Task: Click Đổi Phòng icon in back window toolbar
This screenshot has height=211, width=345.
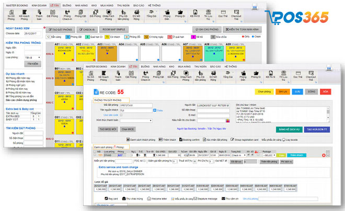Action: pos(95,12)
